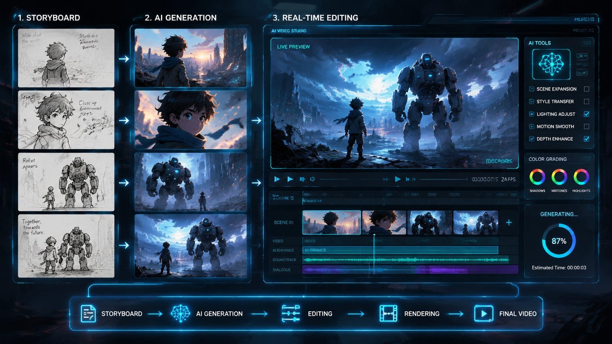Viewport: 612px width, 344px height.
Task: Click the Depth Enhance tool icon
Action: click(x=531, y=139)
